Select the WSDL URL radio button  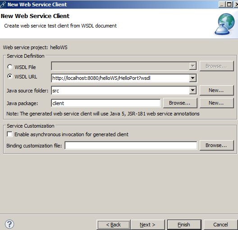[10, 76]
